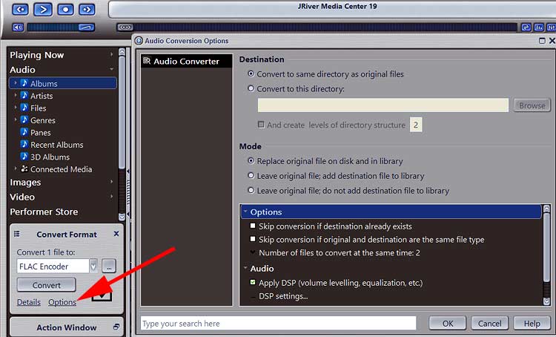Select Recent Albums in the Audio tree
The width and height of the screenshot is (556, 337).
[56, 145]
